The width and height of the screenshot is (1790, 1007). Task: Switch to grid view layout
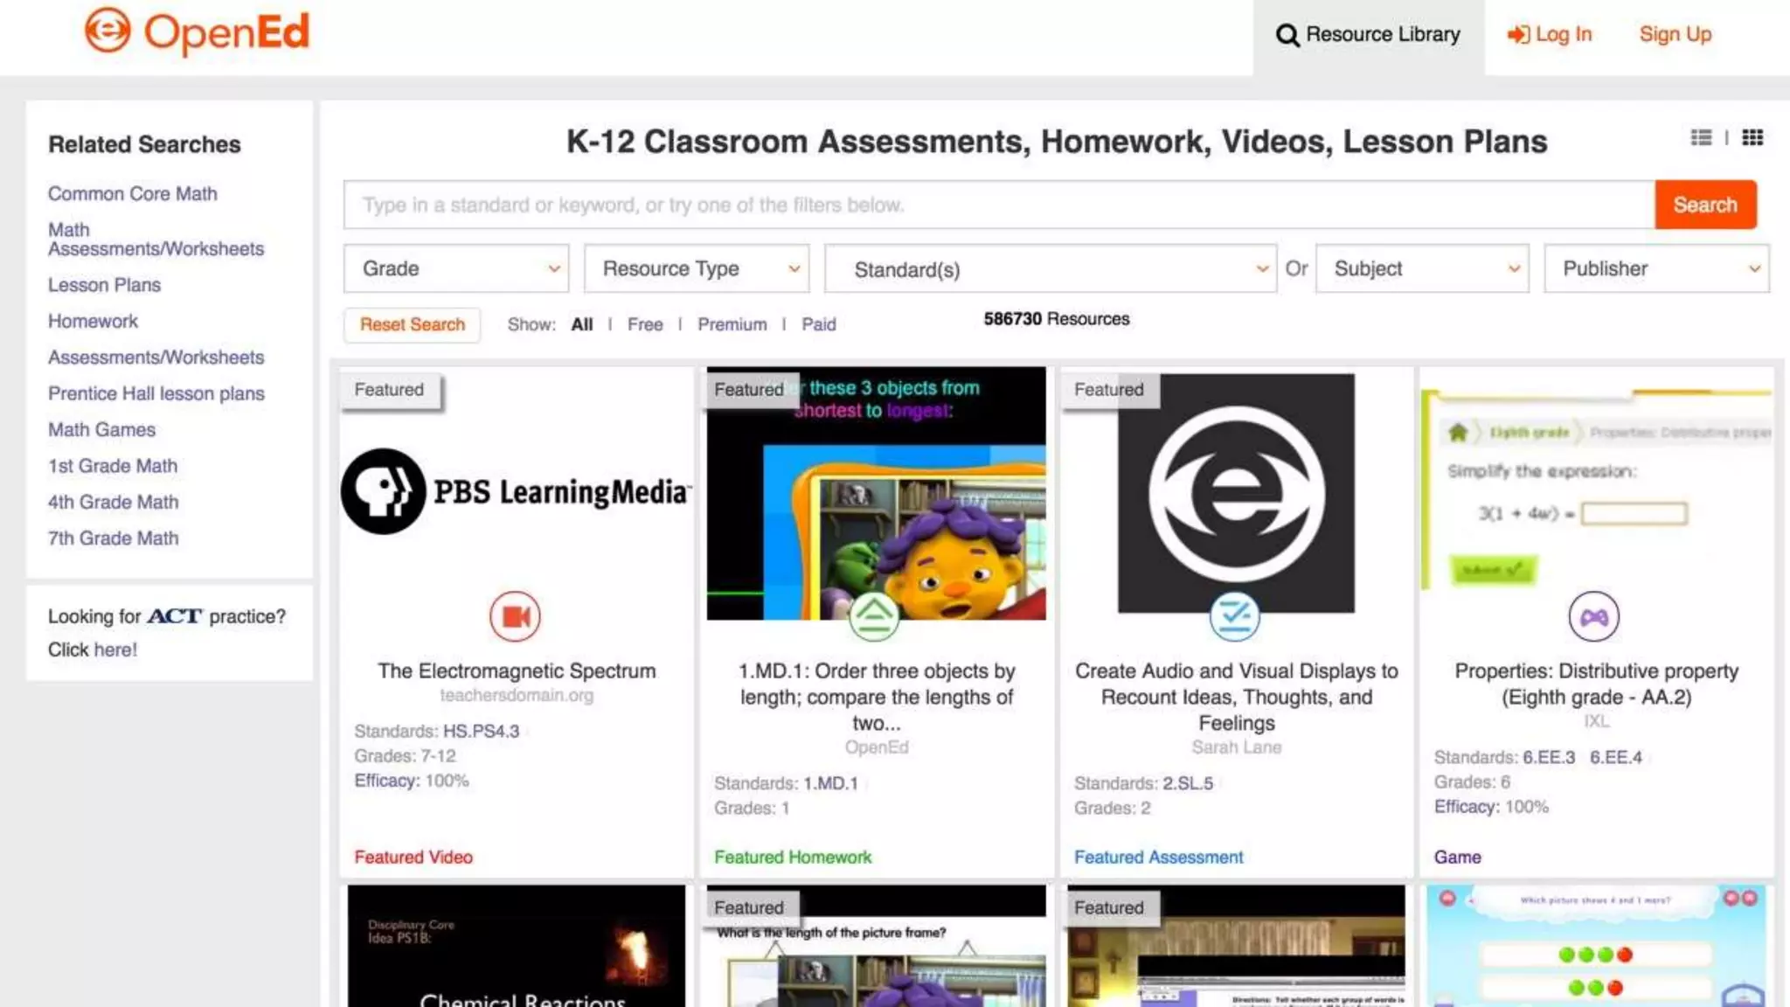pos(1752,137)
